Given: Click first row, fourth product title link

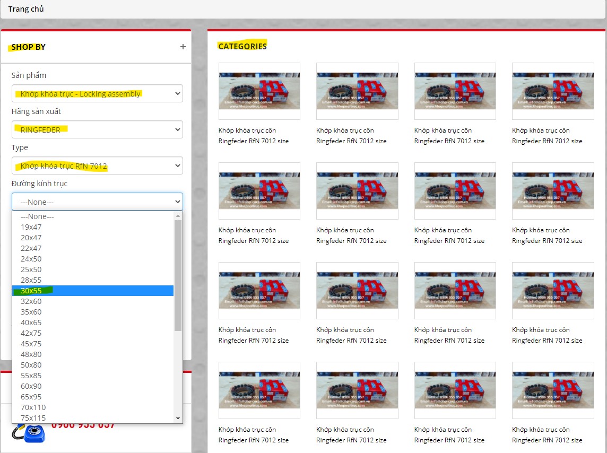Looking at the screenshot, I should click(547, 136).
